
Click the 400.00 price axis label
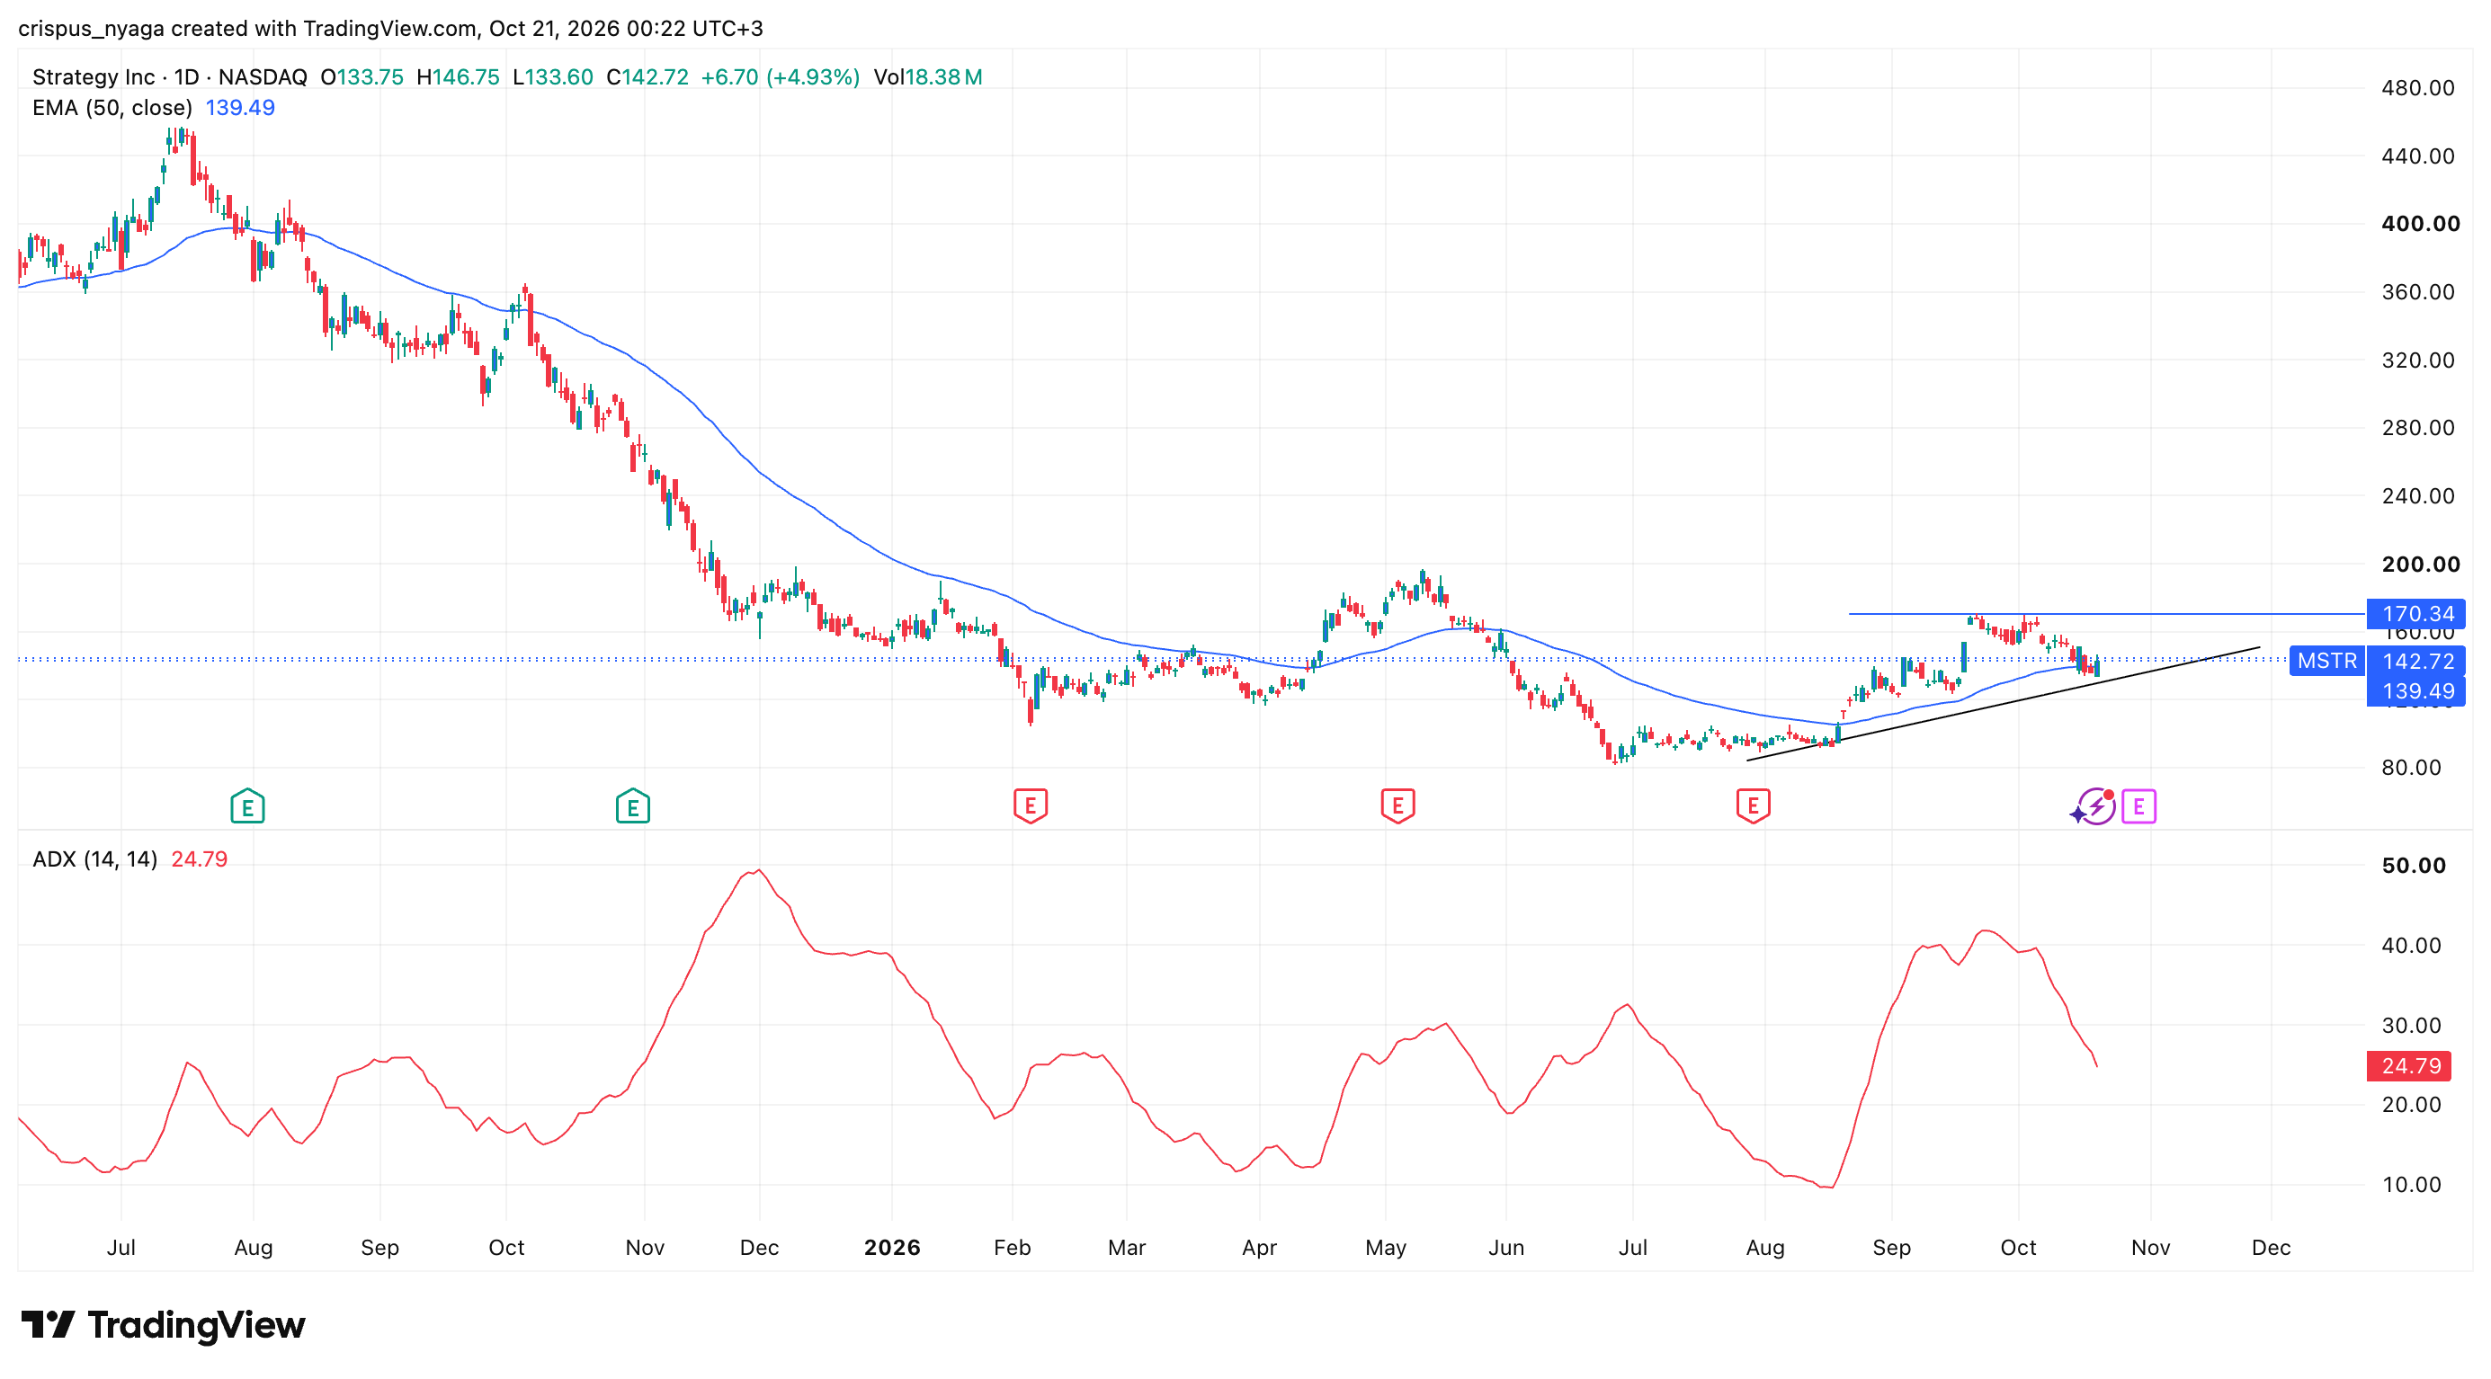tap(2419, 223)
